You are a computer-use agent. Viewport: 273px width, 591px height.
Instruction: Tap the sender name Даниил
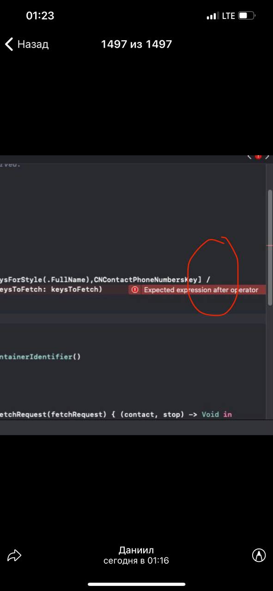coord(136,550)
